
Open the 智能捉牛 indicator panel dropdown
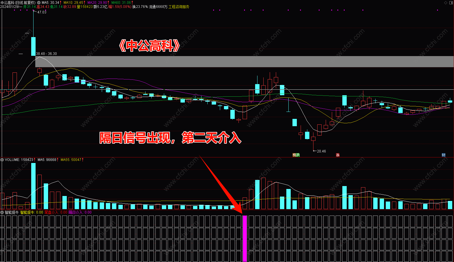coord(2,212)
